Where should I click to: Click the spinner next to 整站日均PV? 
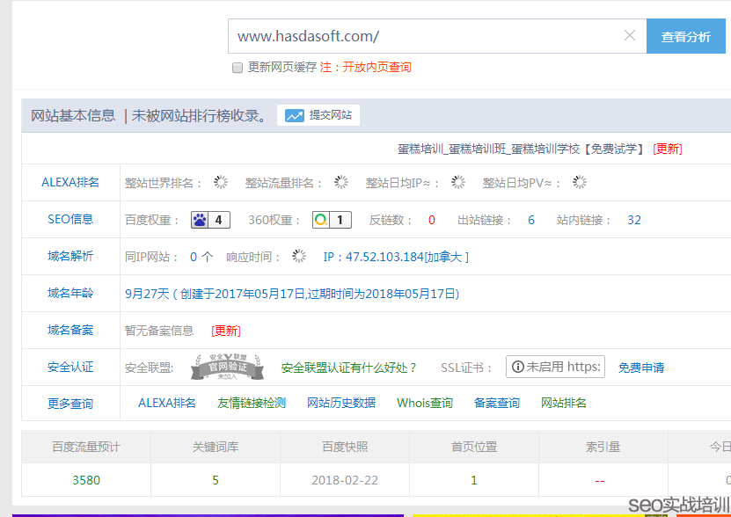point(578,182)
